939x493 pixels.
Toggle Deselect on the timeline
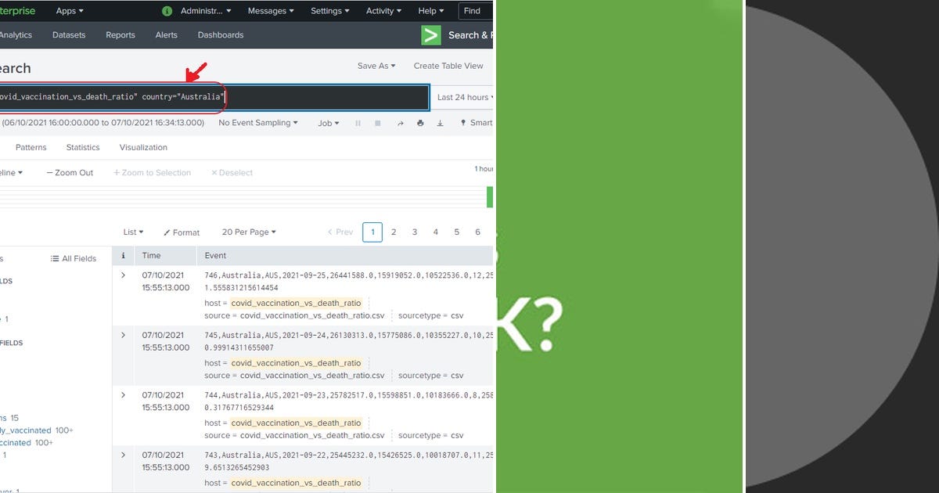point(231,172)
